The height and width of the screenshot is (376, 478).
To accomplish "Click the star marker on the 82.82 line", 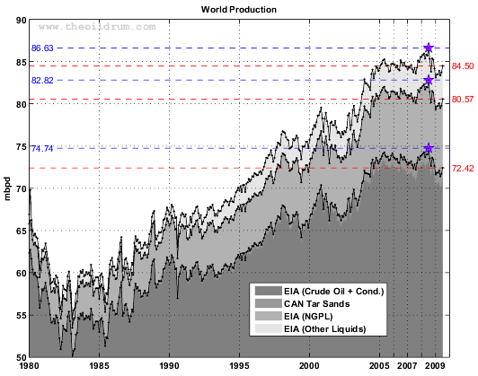I will tap(429, 80).
